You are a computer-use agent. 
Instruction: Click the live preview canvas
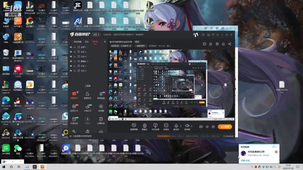(172, 85)
